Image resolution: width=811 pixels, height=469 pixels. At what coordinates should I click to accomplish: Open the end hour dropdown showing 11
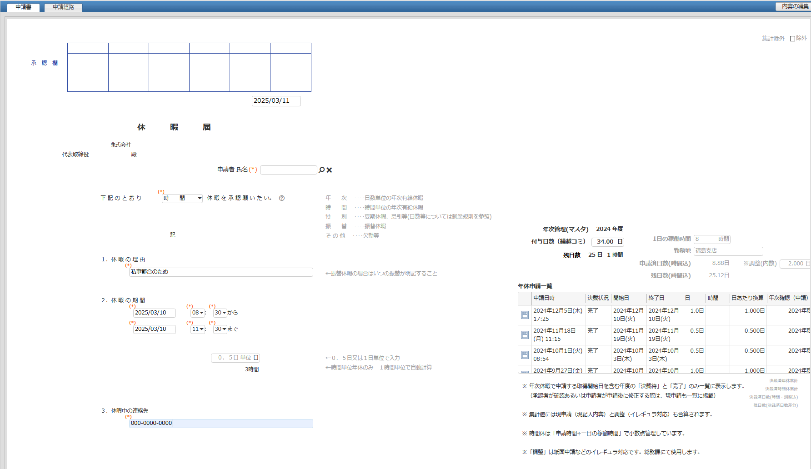[x=198, y=329]
